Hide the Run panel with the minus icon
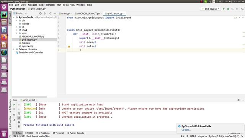 click(x=243, y=100)
